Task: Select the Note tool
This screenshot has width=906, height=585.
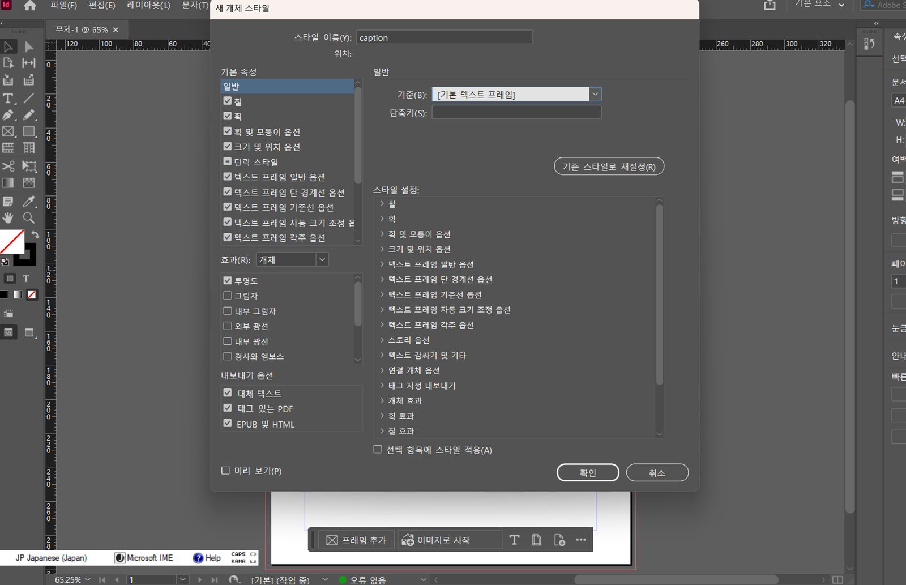Action: 8,202
